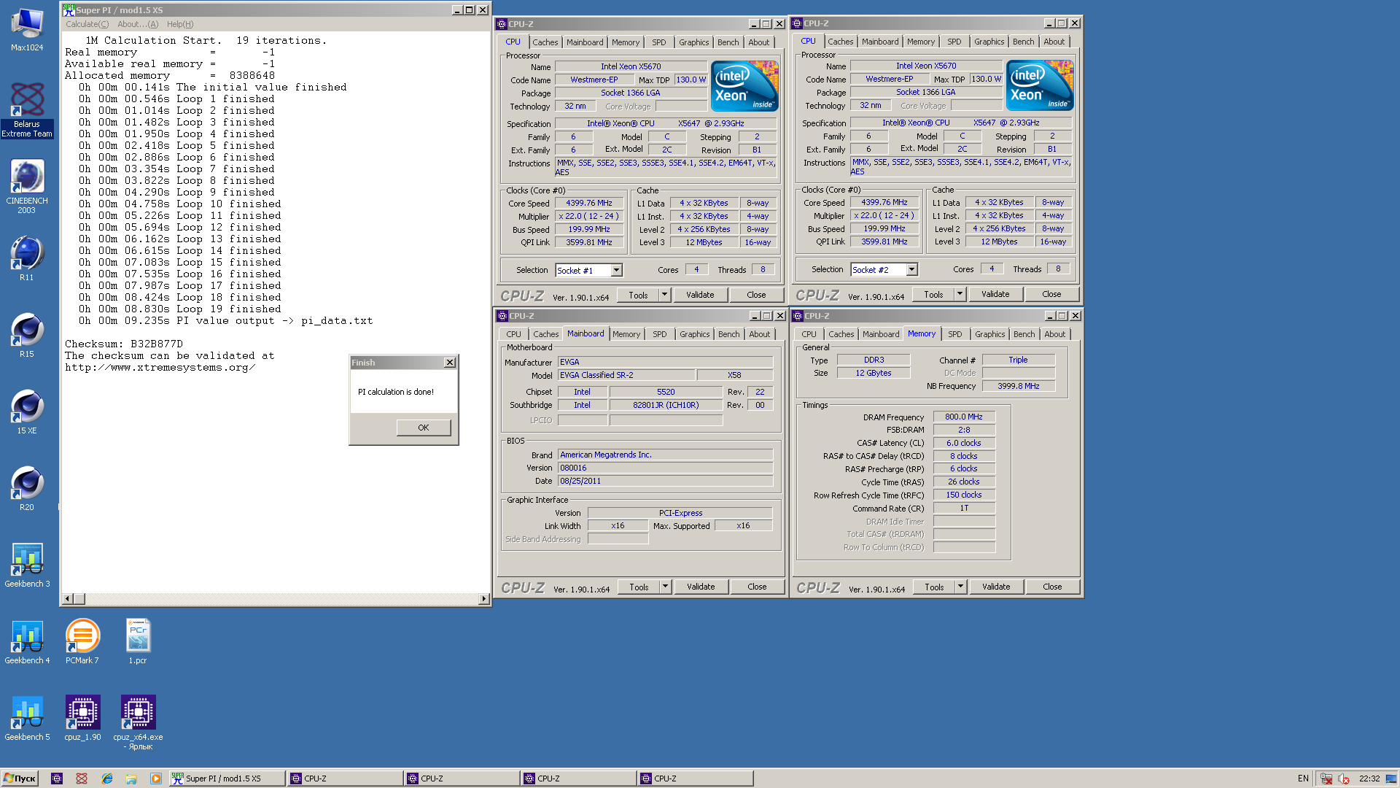Click the 'Checksum: B32B877D' line in Super PI
The width and height of the screenshot is (1400, 788).
(x=124, y=344)
